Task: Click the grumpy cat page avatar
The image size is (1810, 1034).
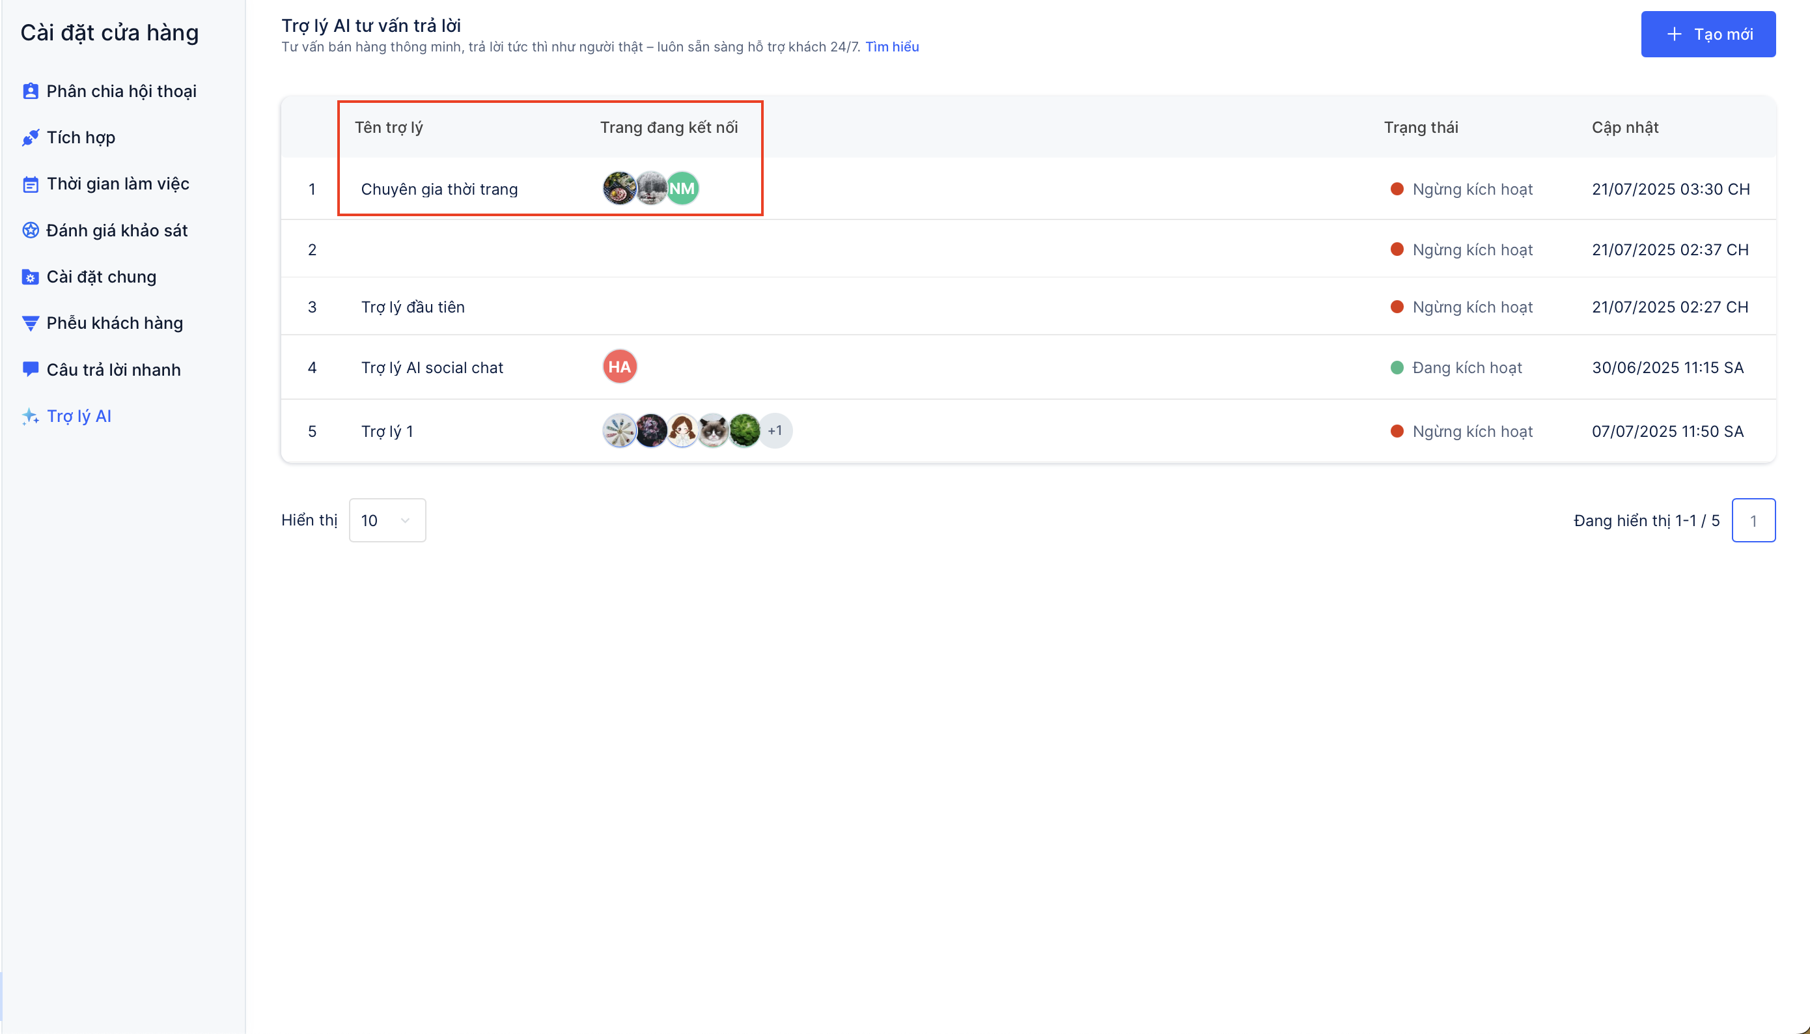Action: 713,430
